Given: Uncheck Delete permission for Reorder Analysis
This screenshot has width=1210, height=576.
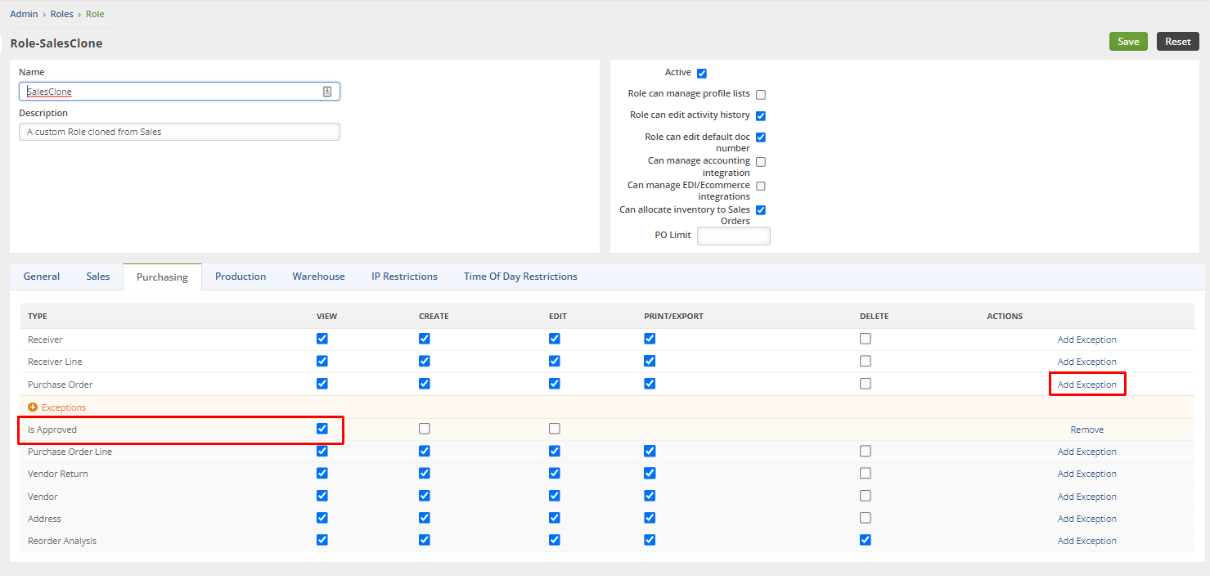Looking at the screenshot, I should click(866, 540).
